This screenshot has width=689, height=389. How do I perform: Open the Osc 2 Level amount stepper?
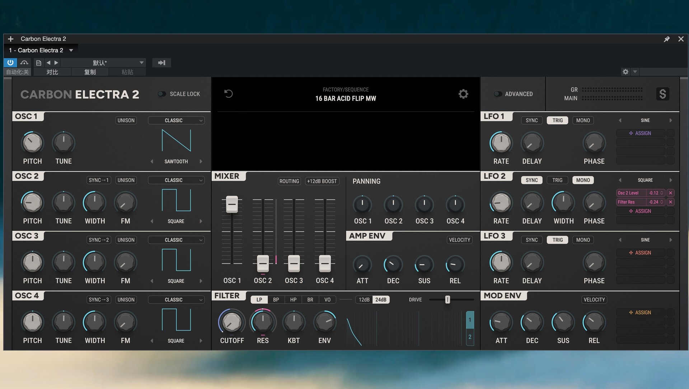(x=662, y=193)
